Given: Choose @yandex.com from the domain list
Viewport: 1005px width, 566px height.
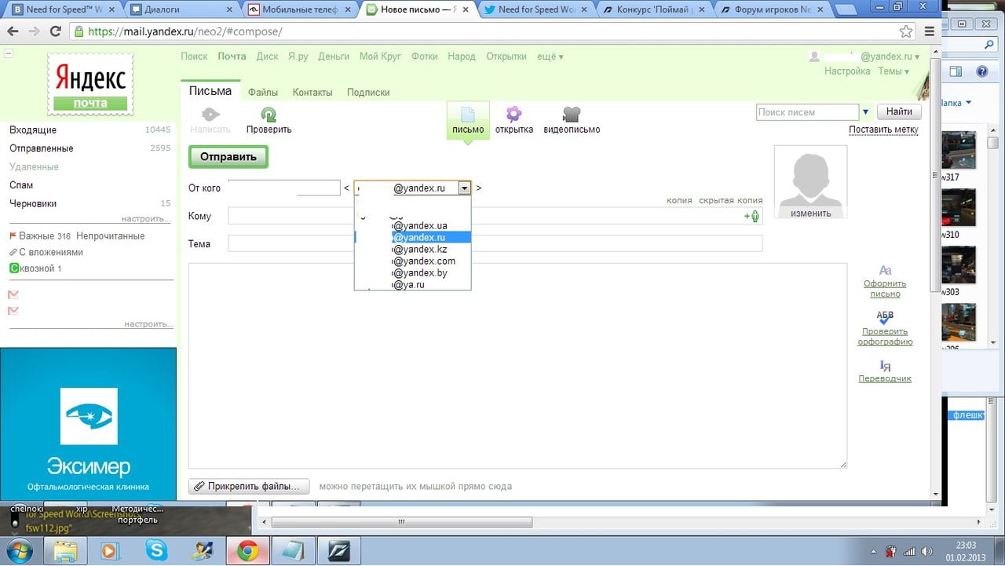Looking at the screenshot, I should pyautogui.click(x=413, y=261).
